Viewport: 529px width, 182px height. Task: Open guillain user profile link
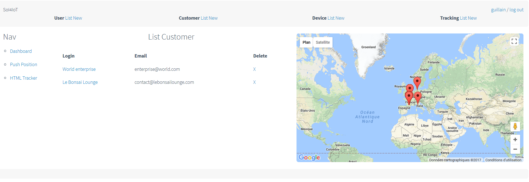point(498,10)
